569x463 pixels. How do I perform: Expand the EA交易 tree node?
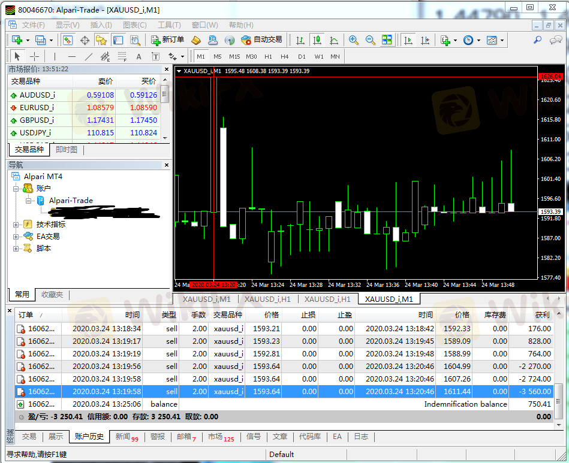coord(16,237)
